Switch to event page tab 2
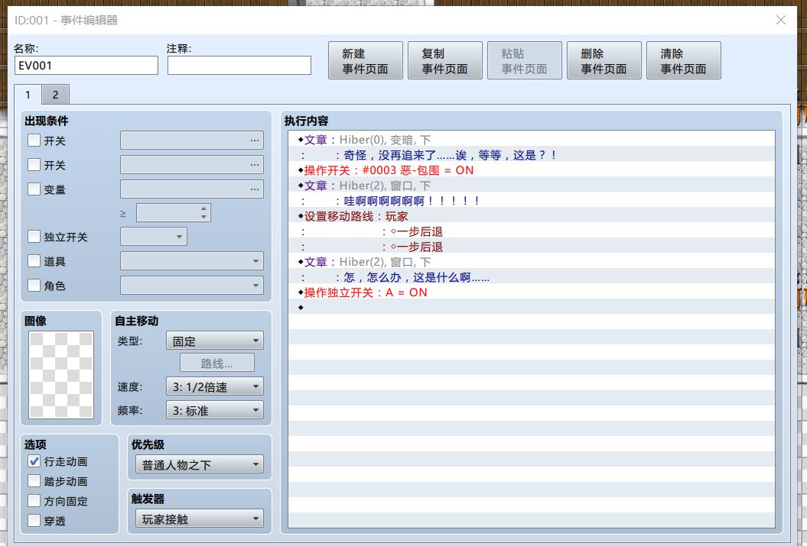This screenshot has width=807, height=546. (56, 95)
